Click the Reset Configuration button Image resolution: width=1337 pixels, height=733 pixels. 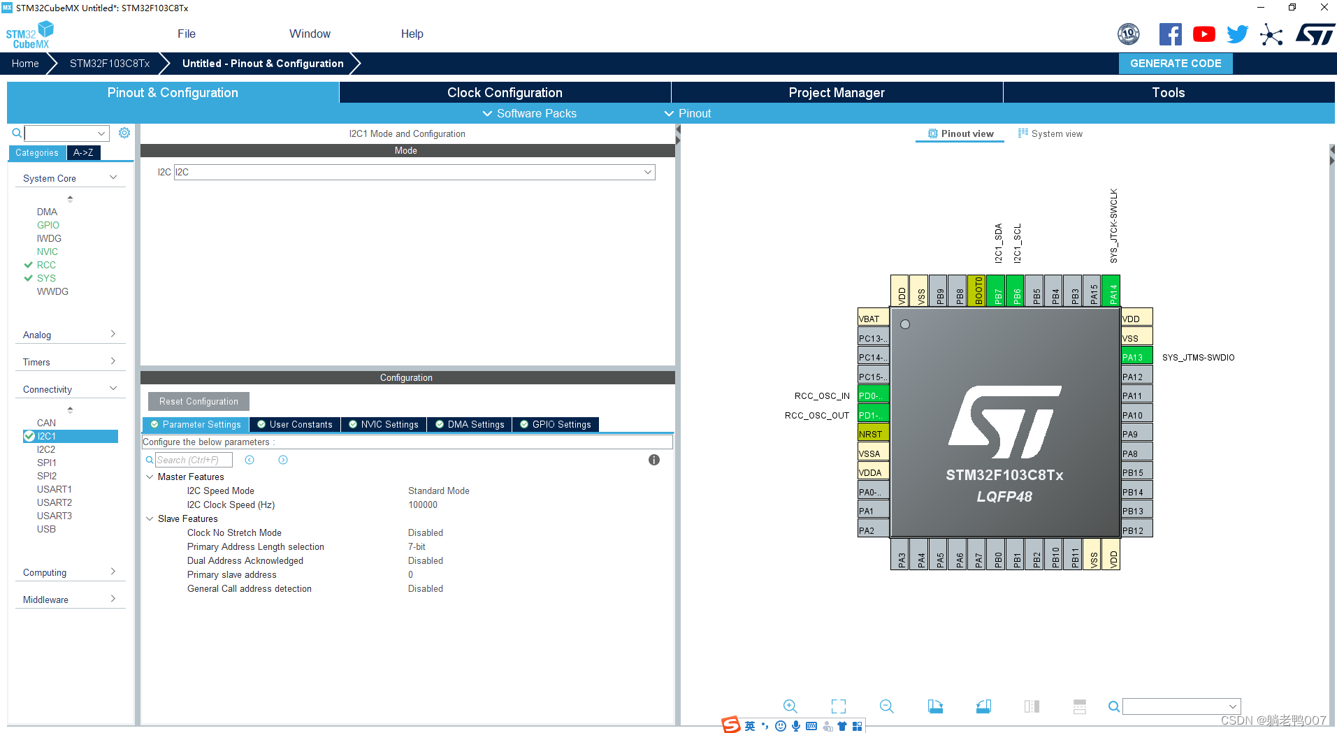click(198, 401)
